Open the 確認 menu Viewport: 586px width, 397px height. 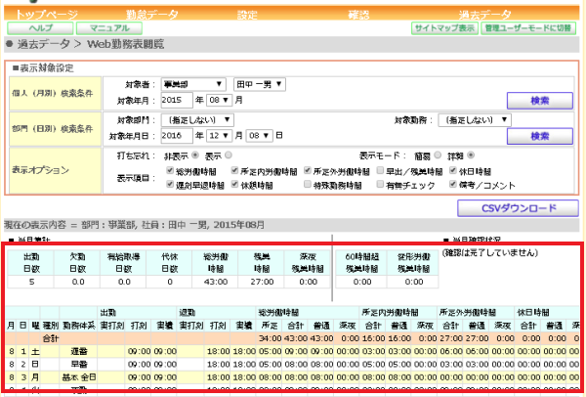point(358,15)
